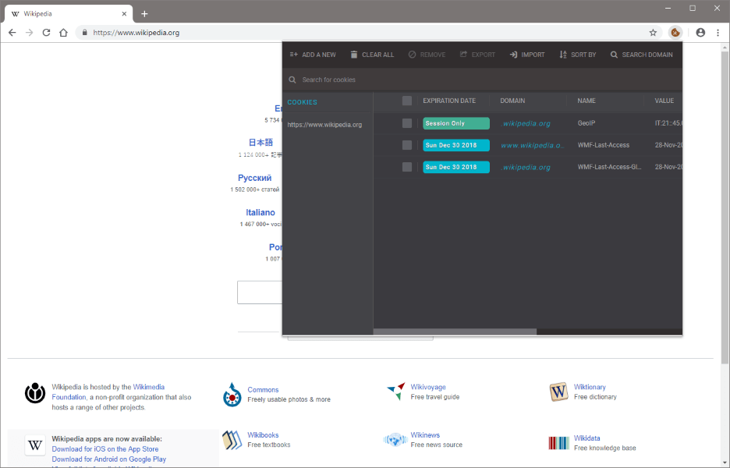Check the GeoIP cookie row checkbox

click(406, 122)
